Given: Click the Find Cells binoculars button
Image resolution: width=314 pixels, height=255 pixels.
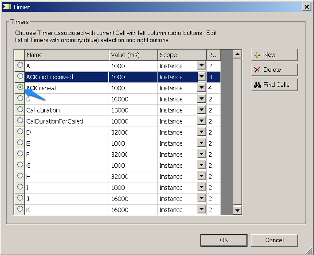Looking at the screenshot, I should click(274, 85).
